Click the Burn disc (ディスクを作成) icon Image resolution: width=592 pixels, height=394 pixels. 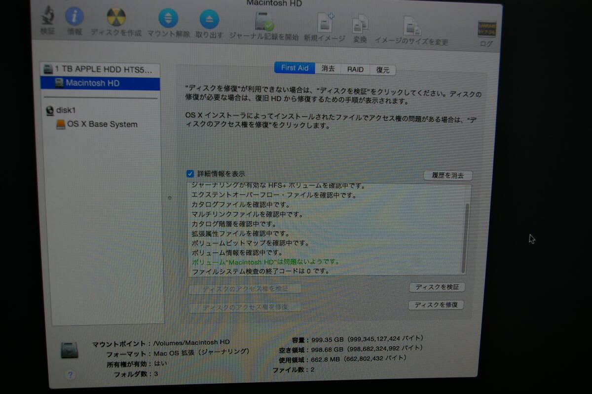(116, 18)
